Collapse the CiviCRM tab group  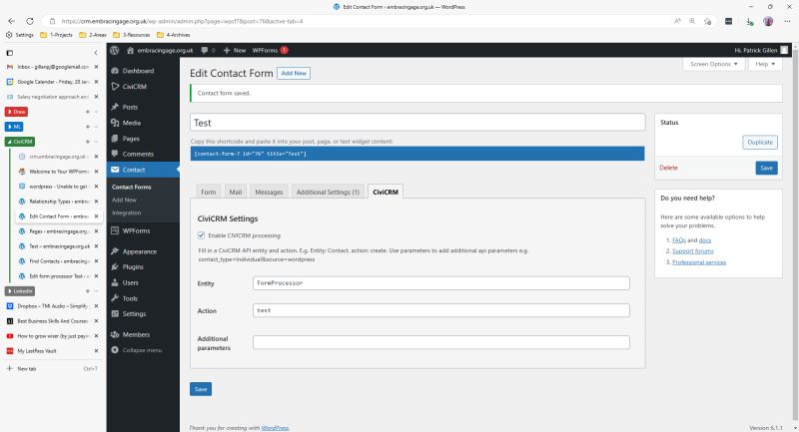20,142
